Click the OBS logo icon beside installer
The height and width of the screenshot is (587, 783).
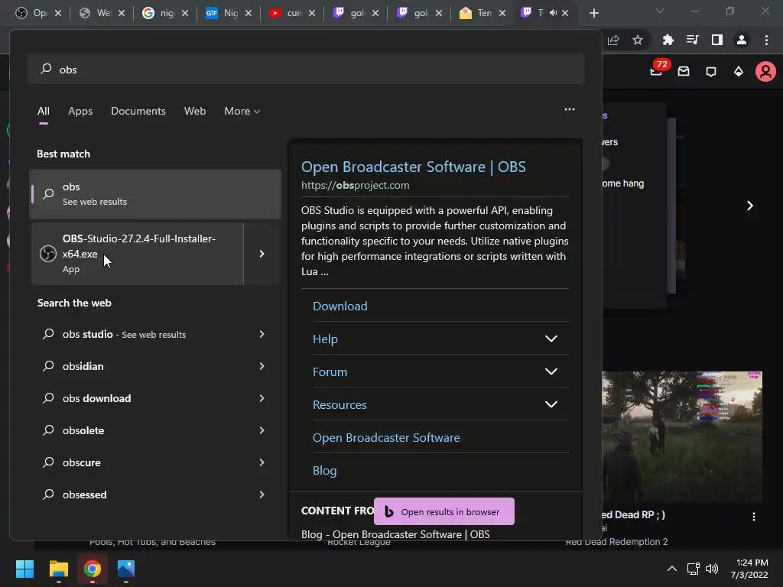coord(48,254)
